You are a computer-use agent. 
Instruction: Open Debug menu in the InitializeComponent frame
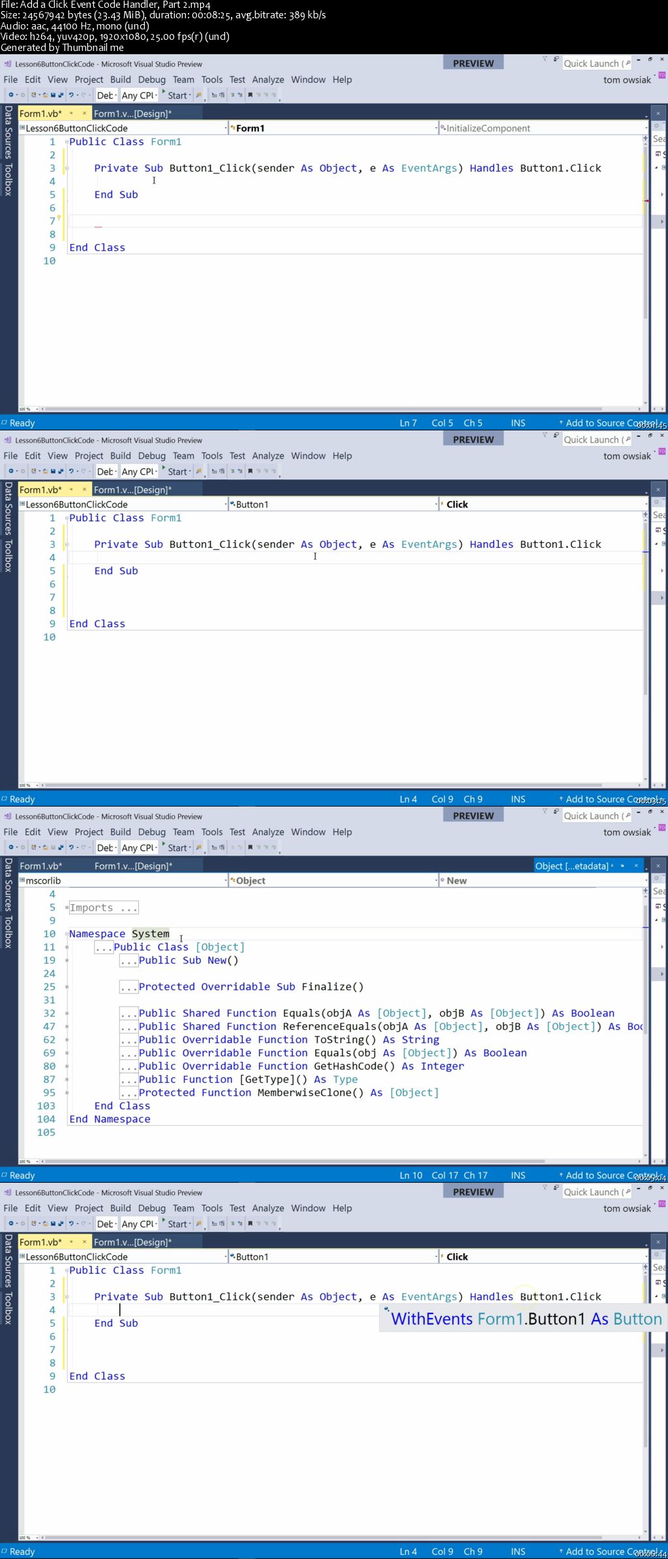(152, 80)
